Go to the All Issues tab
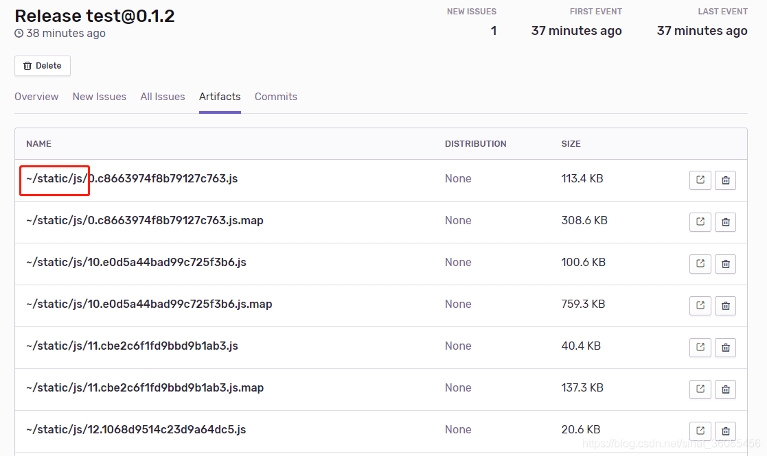This screenshot has height=456, width=767. [163, 97]
